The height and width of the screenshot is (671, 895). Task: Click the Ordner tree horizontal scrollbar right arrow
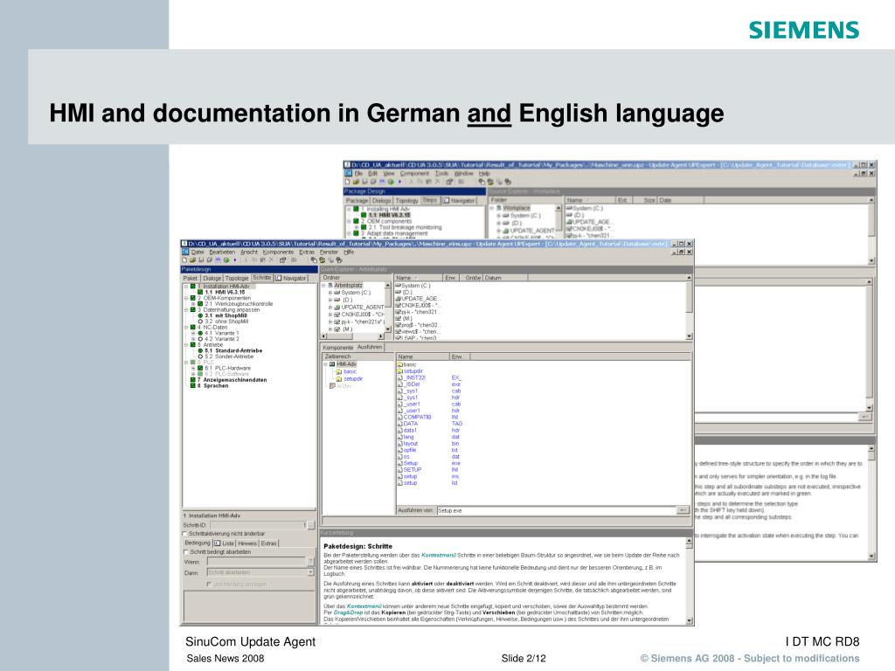[383, 336]
